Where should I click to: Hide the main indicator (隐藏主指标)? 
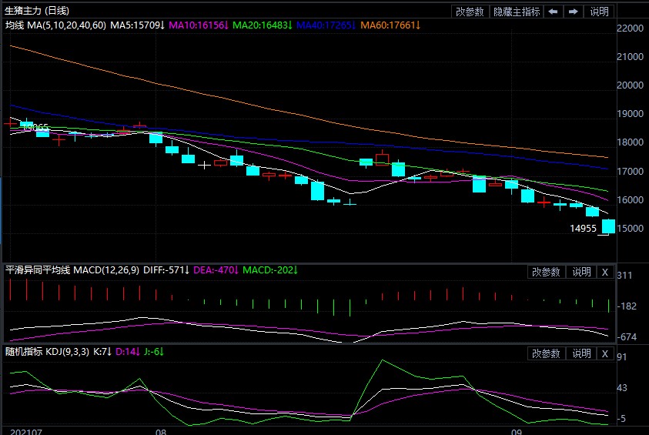(x=516, y=12)
